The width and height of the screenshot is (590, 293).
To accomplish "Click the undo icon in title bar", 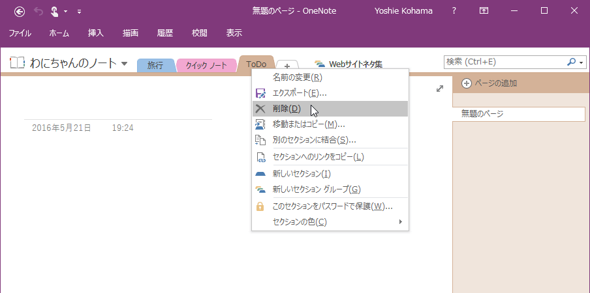I will click(x=38, y=11).
